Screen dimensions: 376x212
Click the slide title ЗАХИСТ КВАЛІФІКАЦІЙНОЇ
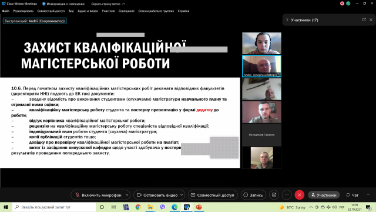pyautogui.click(x=105, y=48)
